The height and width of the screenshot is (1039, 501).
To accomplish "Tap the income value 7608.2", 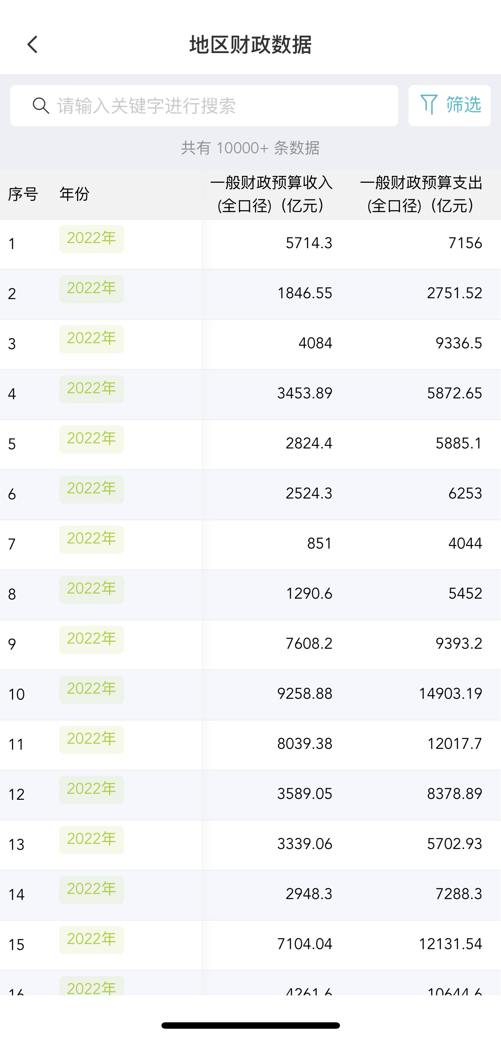I will click(309, 644).
